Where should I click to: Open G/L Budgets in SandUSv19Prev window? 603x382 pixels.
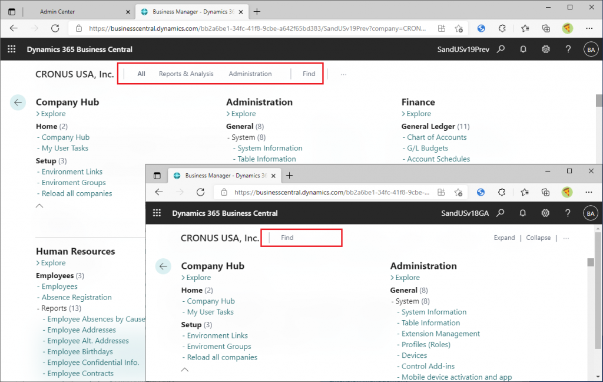[x=428, y=148]
